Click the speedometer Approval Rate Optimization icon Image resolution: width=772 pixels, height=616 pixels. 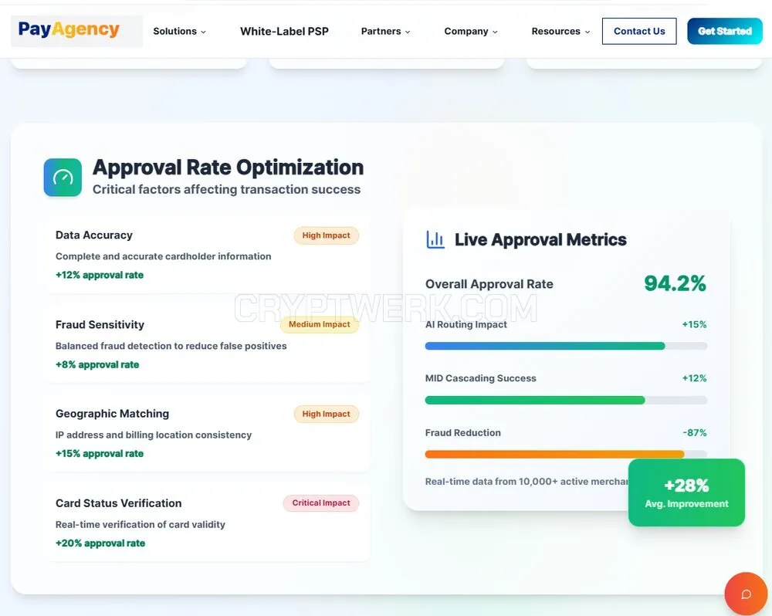pos(63,178)
